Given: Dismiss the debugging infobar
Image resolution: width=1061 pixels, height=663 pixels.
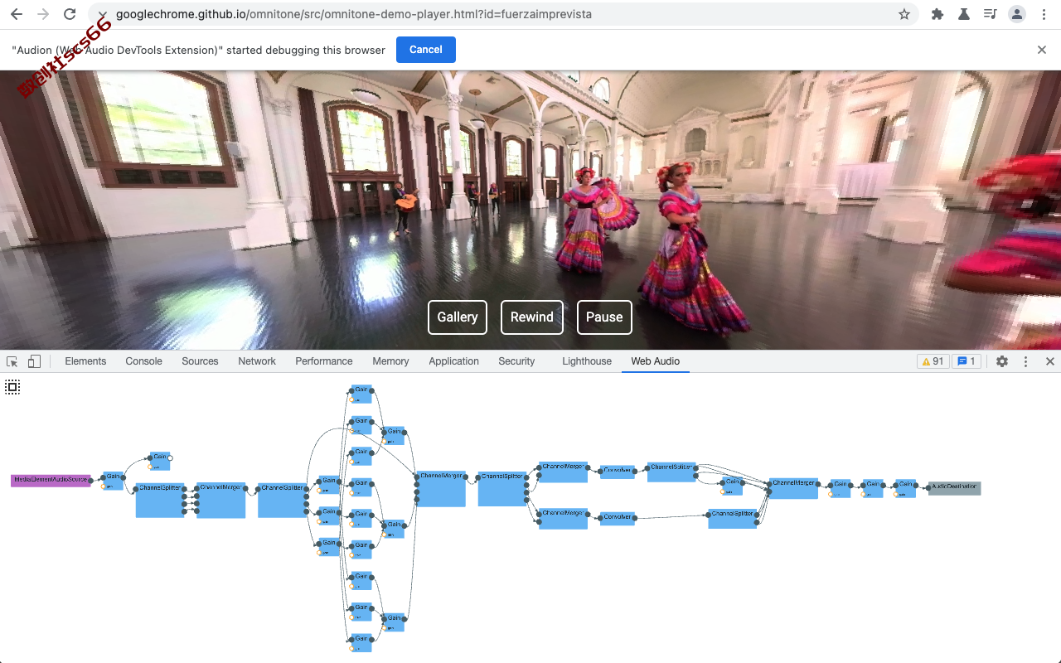Looking at the screenshot, I should pyautogui.click(x=1042, y=50).
